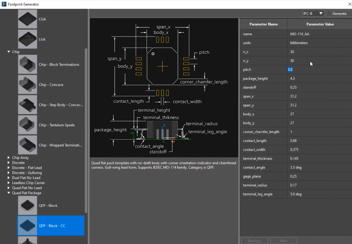Select the LGA package thumbnail icon

(27, 39)
